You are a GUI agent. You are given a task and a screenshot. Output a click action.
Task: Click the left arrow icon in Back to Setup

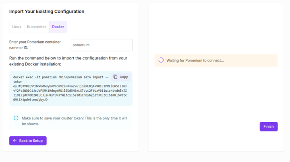[x=15, y=141]
